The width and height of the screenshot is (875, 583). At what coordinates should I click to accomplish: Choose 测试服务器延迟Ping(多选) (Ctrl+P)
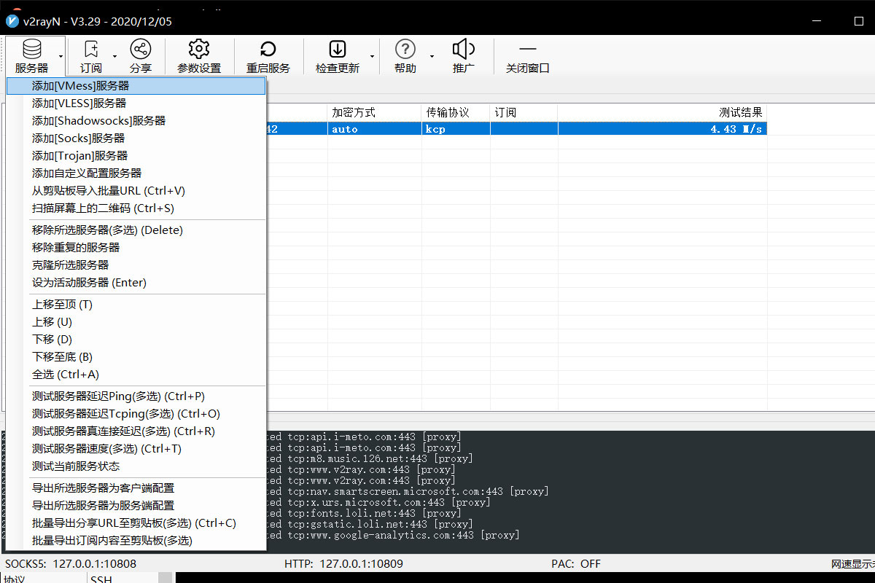coord(136,396)
